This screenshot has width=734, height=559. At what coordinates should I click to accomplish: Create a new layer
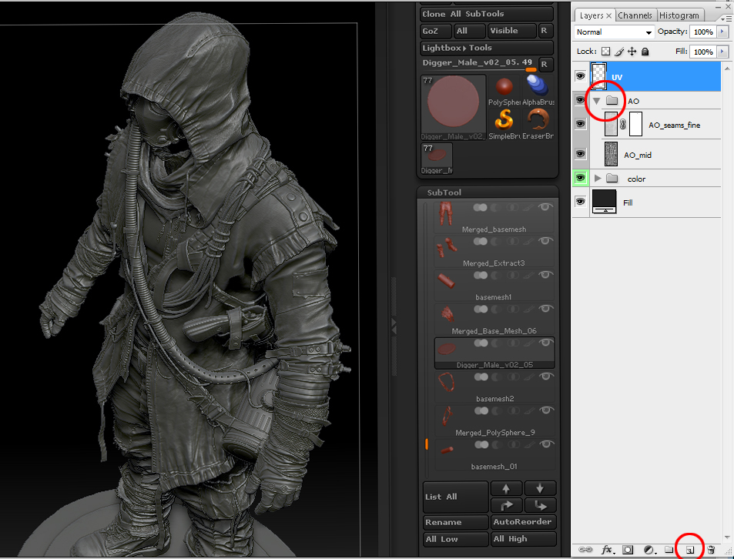click(690, 550)
